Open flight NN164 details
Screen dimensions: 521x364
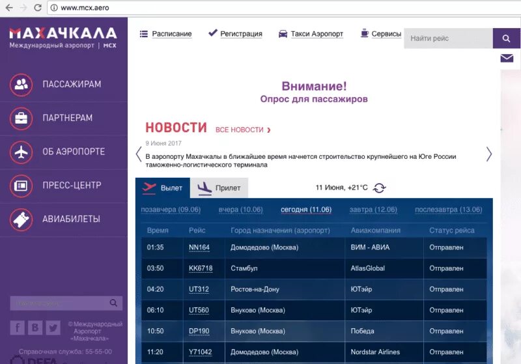pyautogui.click(x=199, y=247)
